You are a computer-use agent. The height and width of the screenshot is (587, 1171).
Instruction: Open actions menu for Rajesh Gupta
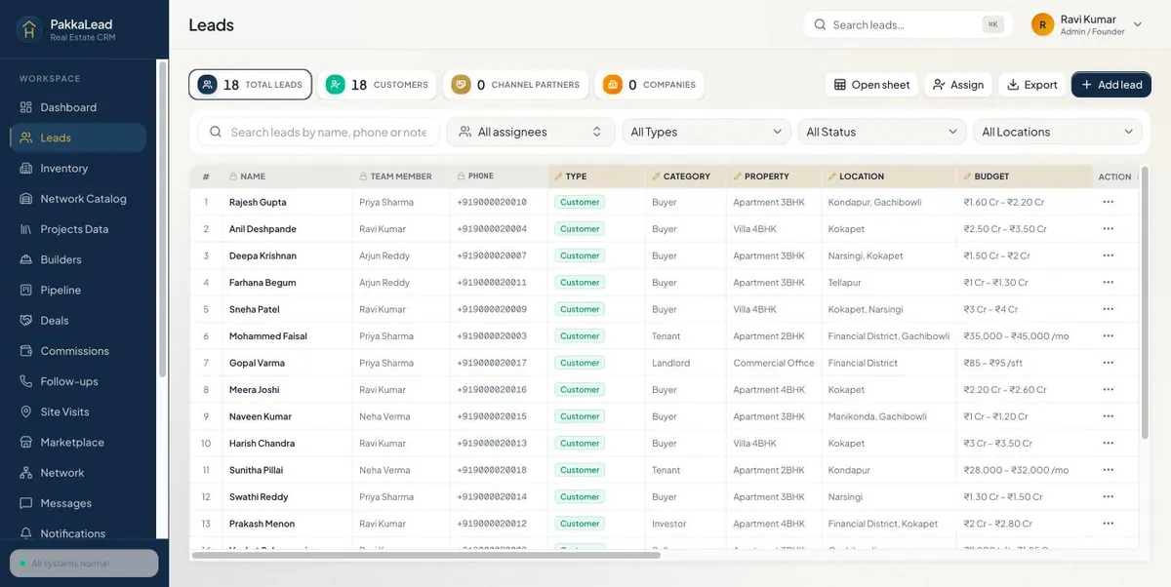tap(1108, 202)
